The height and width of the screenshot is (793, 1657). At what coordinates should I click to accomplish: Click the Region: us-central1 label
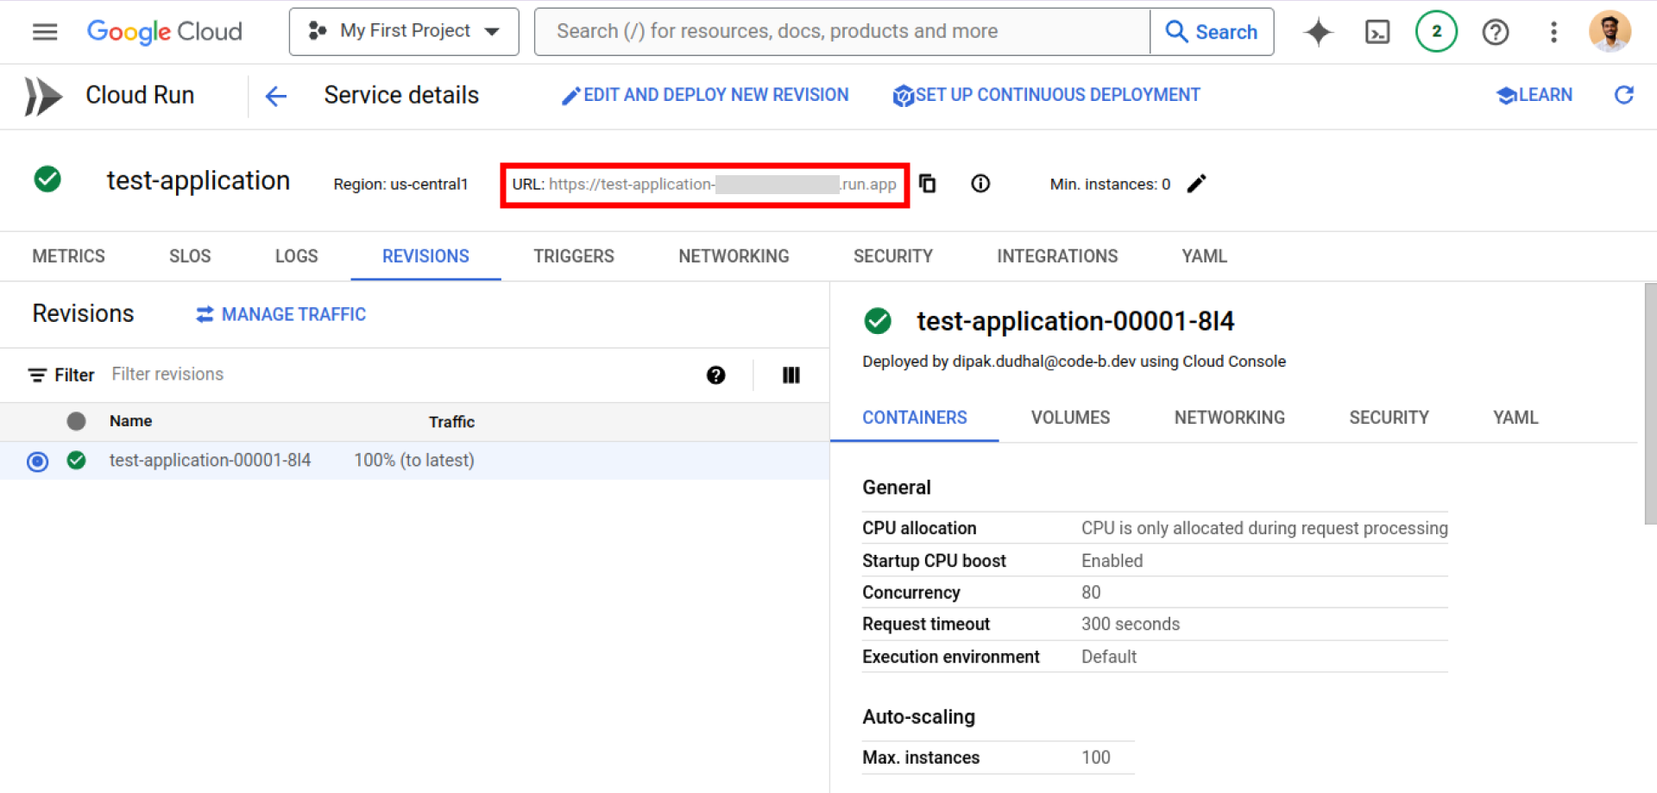tap(400, 184)
